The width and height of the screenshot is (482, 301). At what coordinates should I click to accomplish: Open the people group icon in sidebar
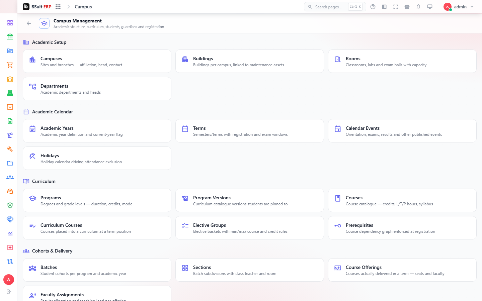[x=10, y=177]
